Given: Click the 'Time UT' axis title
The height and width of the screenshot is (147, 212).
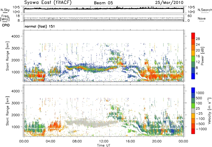Looking at the screenshot, I should (x=104, y=145).
